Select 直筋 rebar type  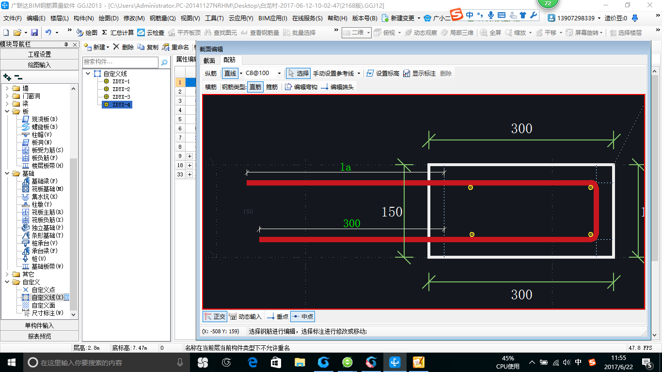[255, 87]
